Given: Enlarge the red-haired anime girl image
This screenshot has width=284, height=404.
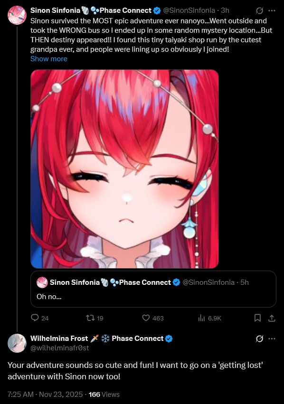Looking at the screenshot, I should (x=124, y=169).
